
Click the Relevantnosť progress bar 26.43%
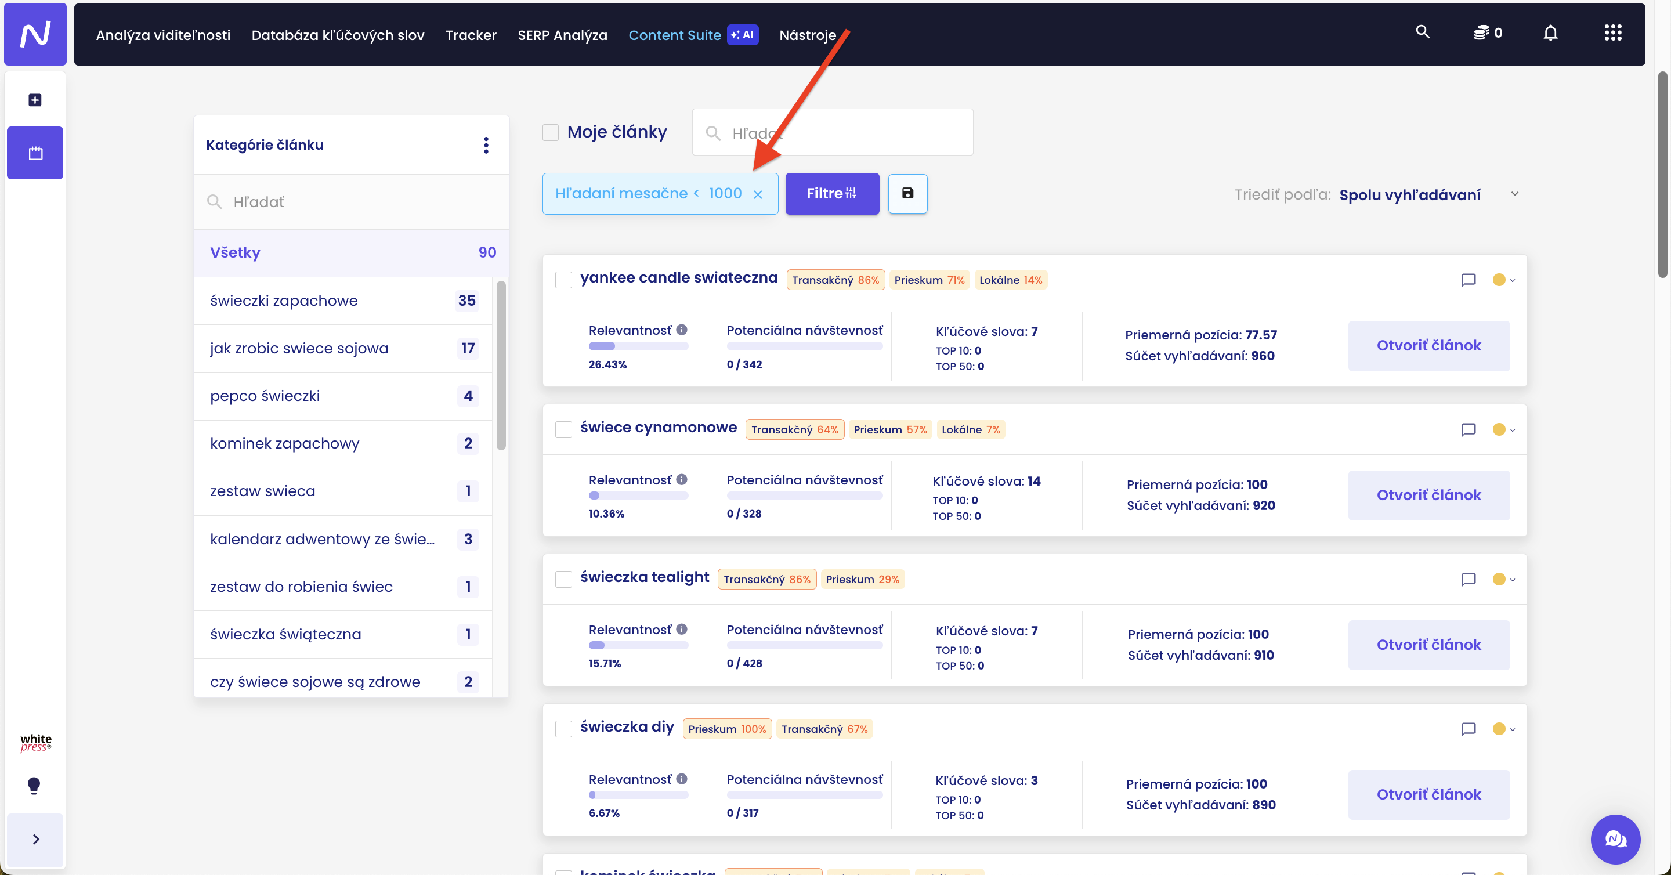(638, 346)
